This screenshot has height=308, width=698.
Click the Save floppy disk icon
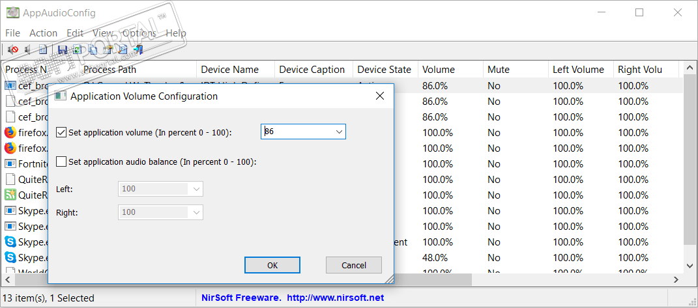[63, 49]
